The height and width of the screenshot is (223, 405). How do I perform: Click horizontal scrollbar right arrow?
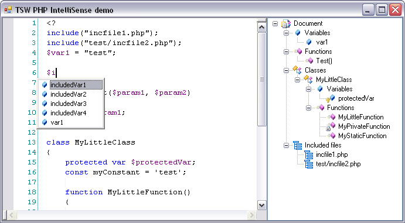coord(251,214)
